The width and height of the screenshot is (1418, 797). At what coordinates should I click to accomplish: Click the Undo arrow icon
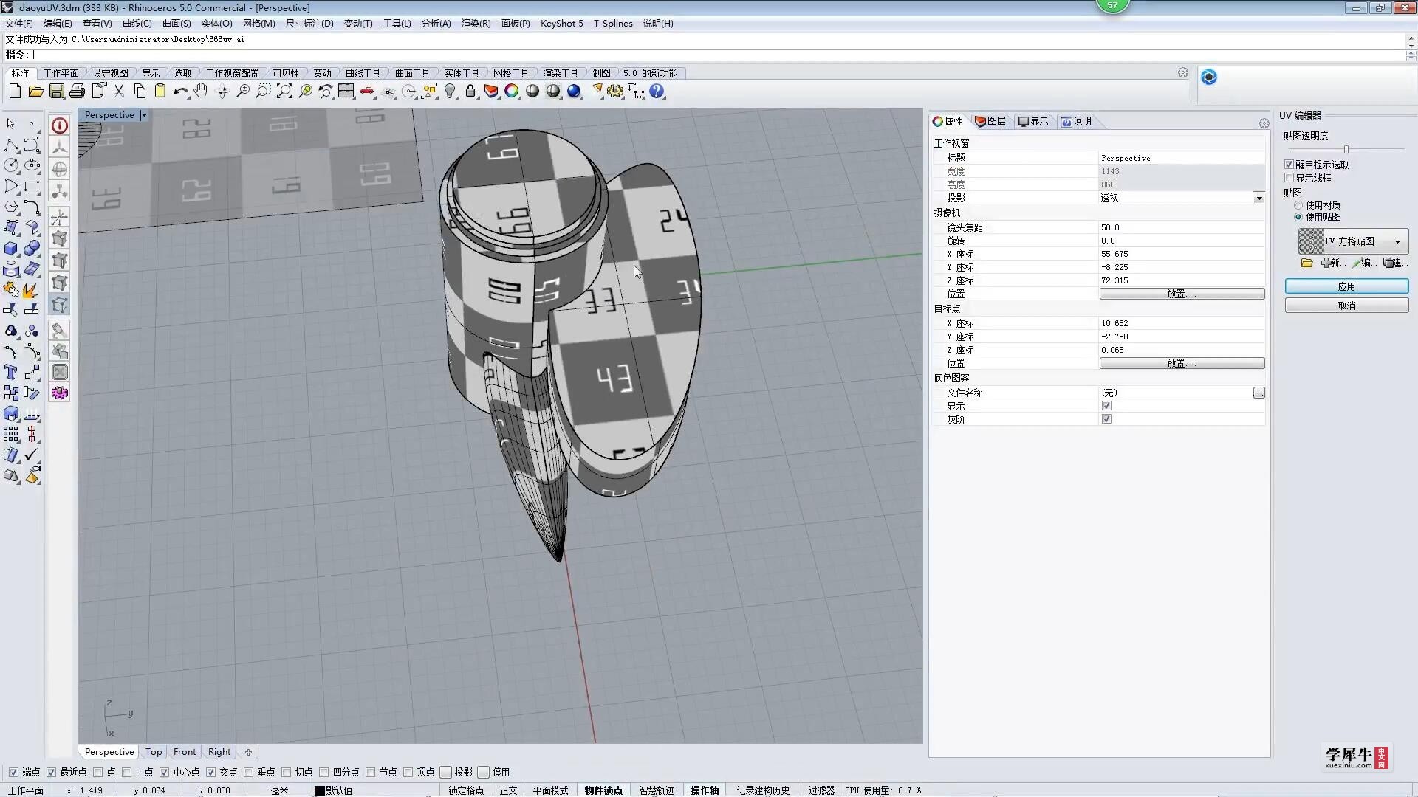coord(181,92)
